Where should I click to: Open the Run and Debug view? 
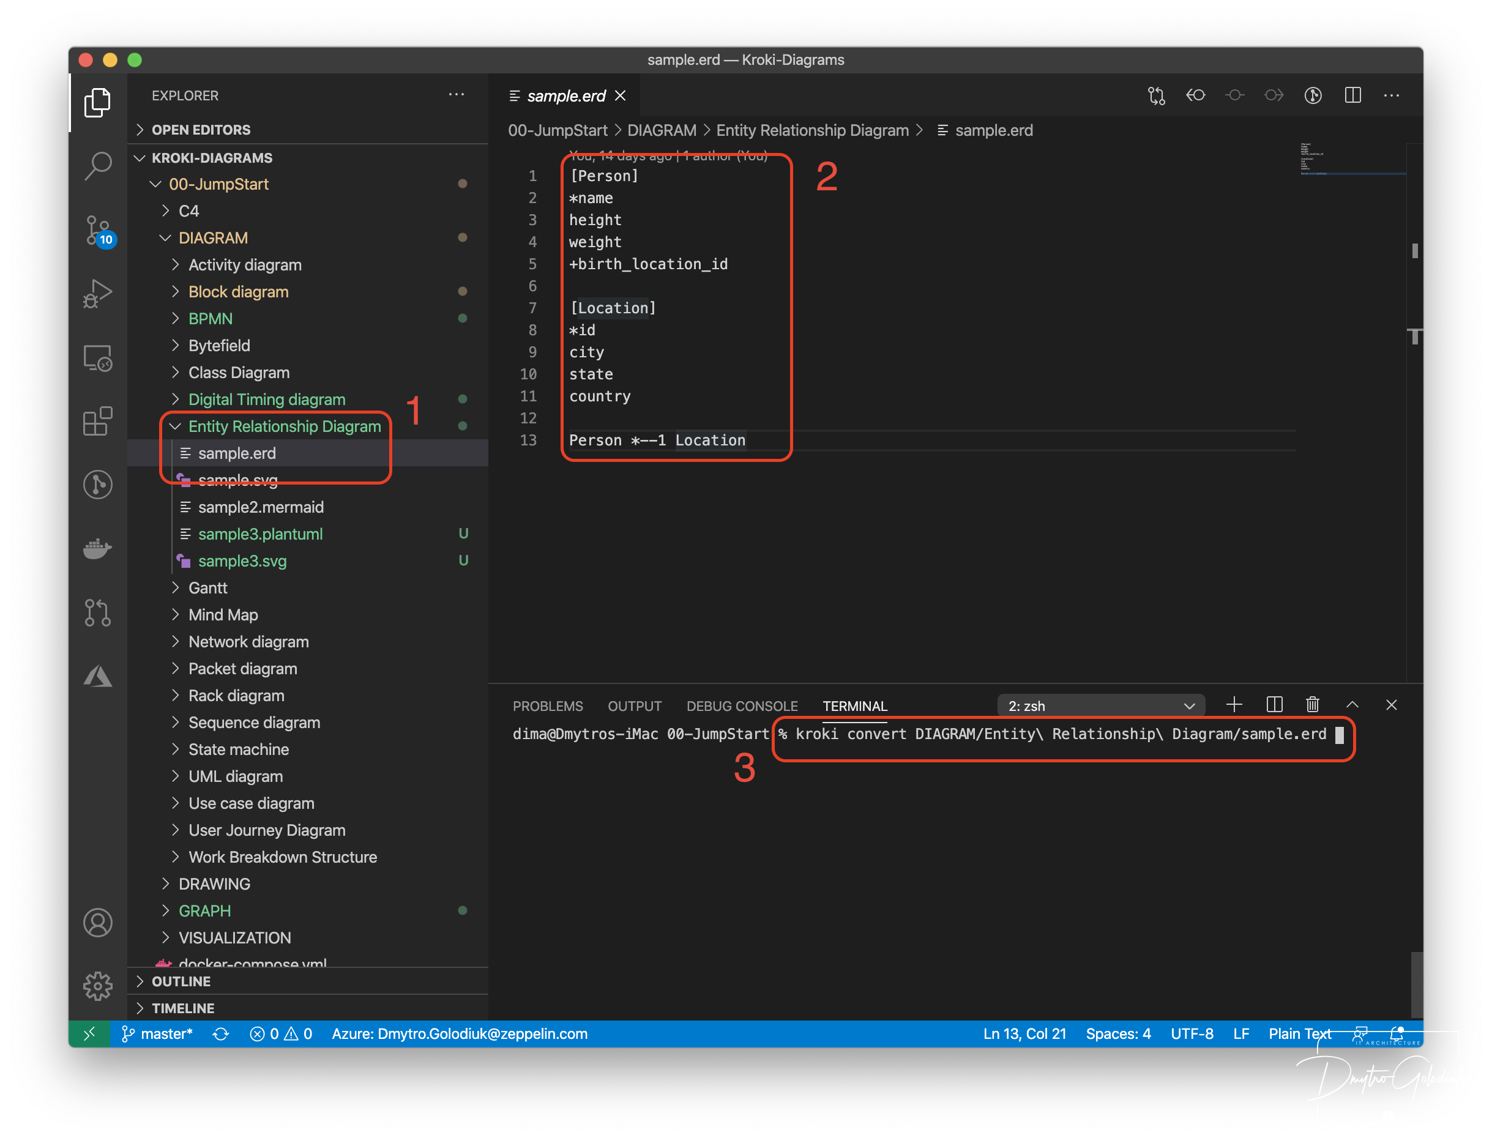(x=97, y=293)
